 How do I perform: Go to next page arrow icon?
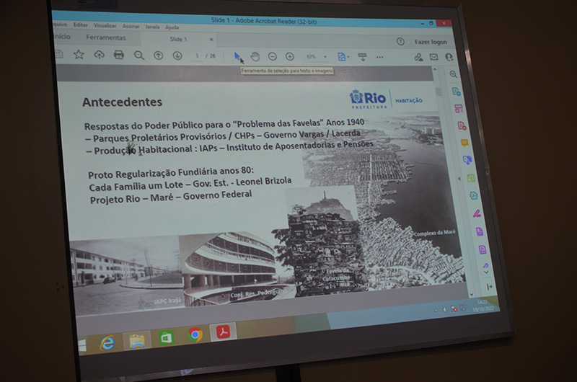pyautogui.click(x=177, y=56)
